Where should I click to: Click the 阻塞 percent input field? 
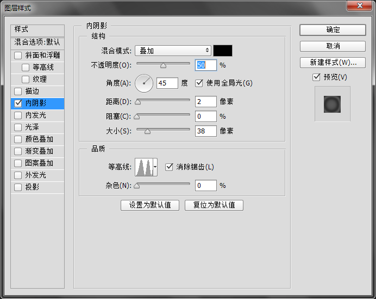pos(206,117)
